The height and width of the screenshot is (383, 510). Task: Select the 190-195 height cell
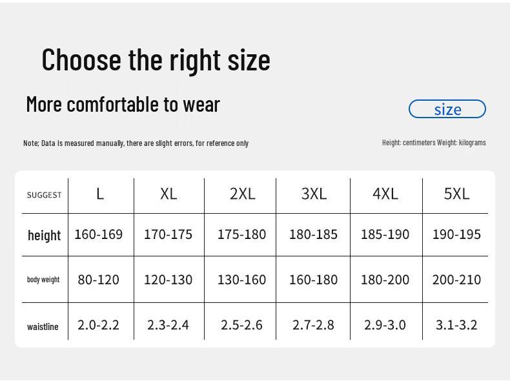tap(456, 234)
